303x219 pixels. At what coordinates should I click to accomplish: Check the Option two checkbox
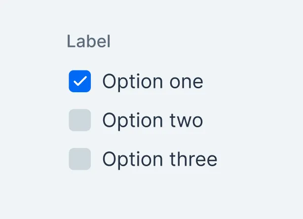click(x=79, y=120)
